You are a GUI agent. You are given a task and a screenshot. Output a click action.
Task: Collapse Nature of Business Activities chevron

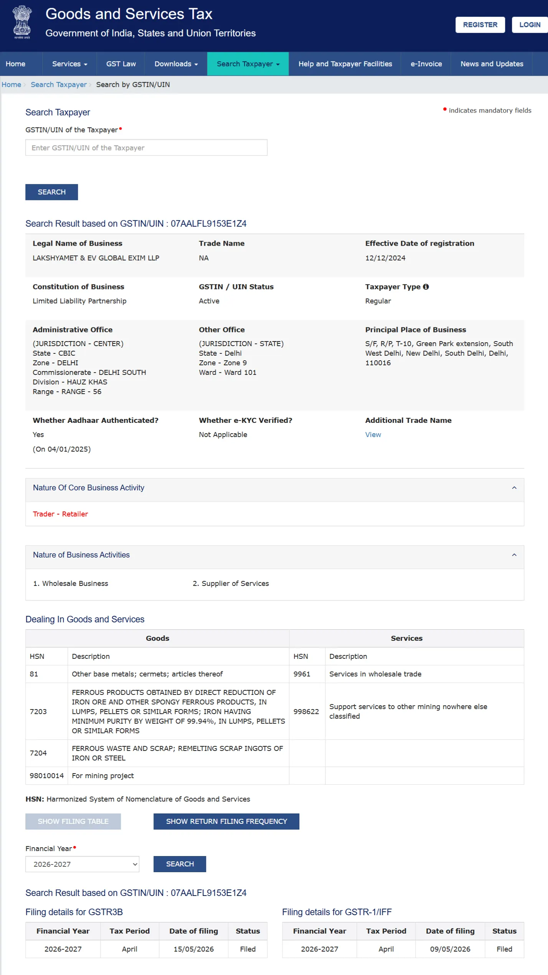[514, 555]
